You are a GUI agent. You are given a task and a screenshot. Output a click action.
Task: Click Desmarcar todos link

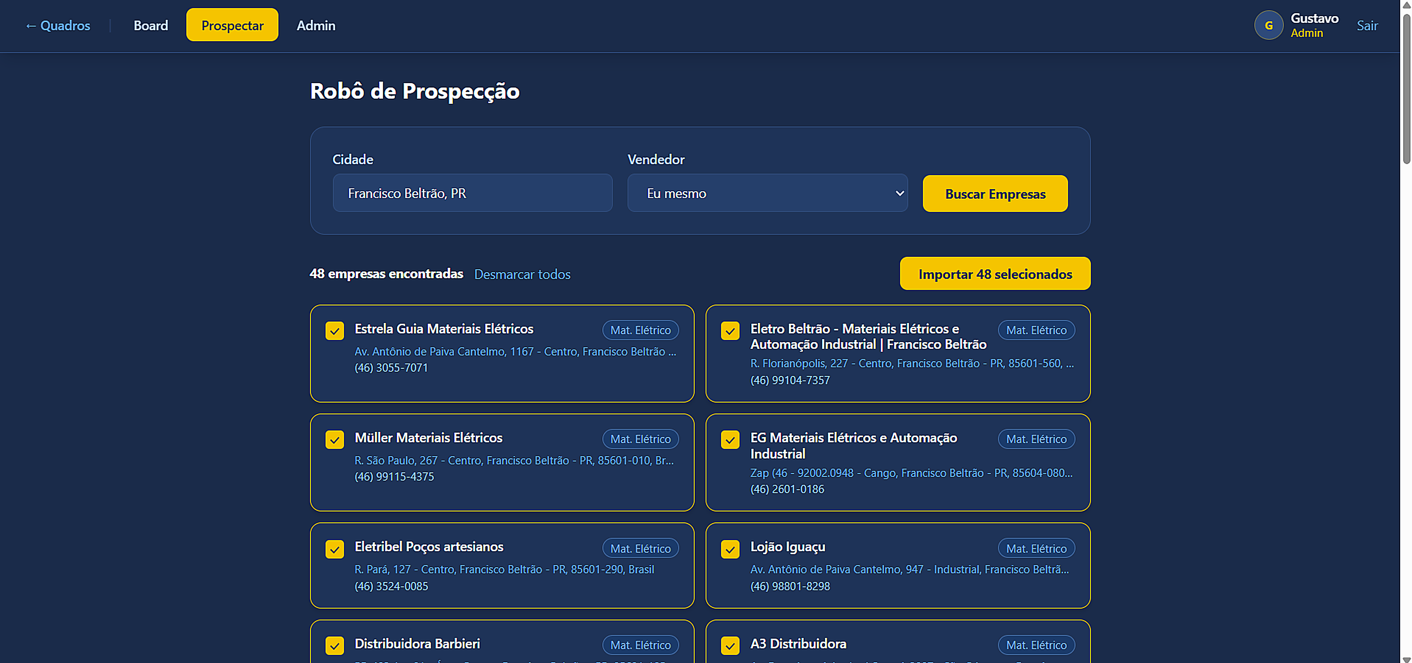click(522, 274)
